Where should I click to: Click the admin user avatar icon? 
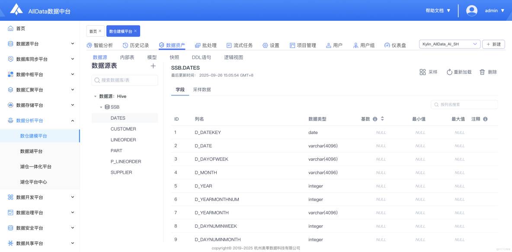click(x=472, y=10)
